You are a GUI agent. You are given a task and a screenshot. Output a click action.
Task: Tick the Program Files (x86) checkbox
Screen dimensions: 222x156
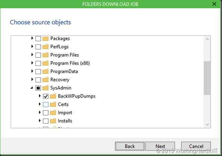(x=38, y=63)
